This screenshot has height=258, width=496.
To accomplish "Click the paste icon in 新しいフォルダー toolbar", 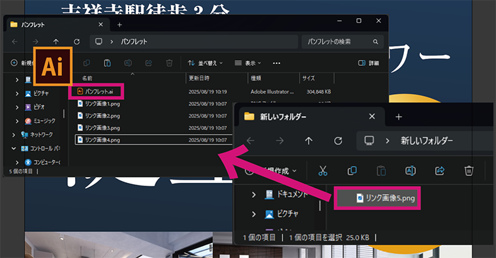I will pos(381,171).
